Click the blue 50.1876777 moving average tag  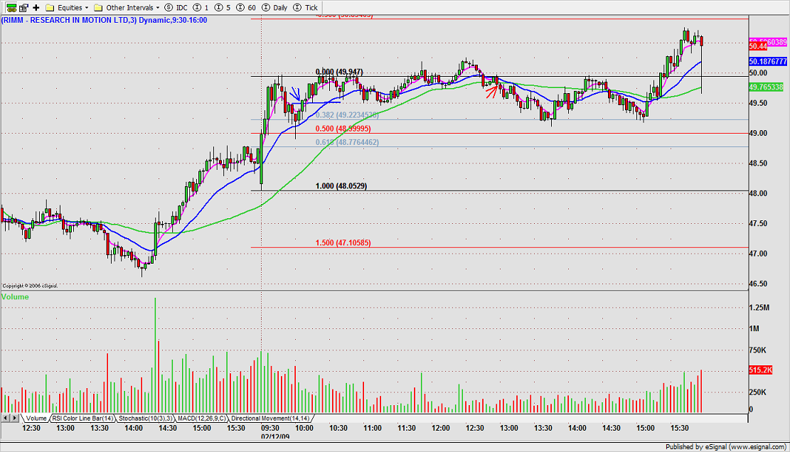tap(768, 61)
